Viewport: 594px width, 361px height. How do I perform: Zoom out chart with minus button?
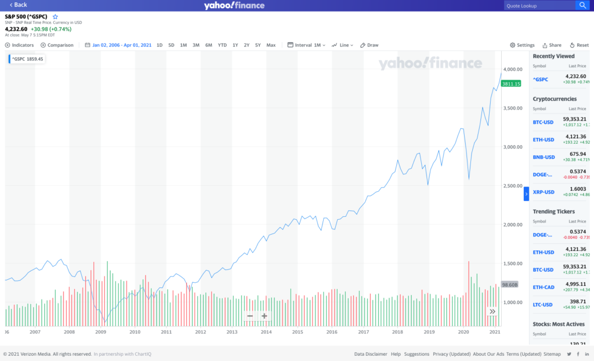coord(250,316)
